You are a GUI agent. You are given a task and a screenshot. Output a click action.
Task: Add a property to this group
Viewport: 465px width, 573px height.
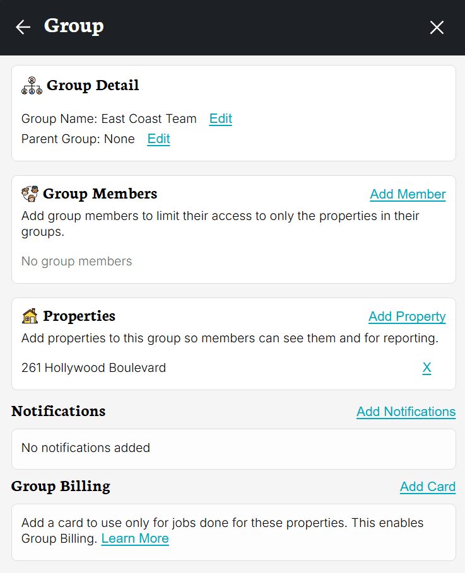406,316
